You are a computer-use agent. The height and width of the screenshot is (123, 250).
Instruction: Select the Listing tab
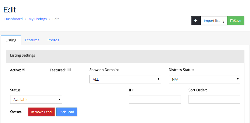coord(11,40)
